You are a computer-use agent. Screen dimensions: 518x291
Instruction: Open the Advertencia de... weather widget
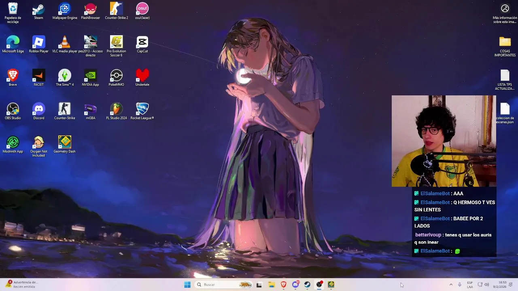(22, 285)
